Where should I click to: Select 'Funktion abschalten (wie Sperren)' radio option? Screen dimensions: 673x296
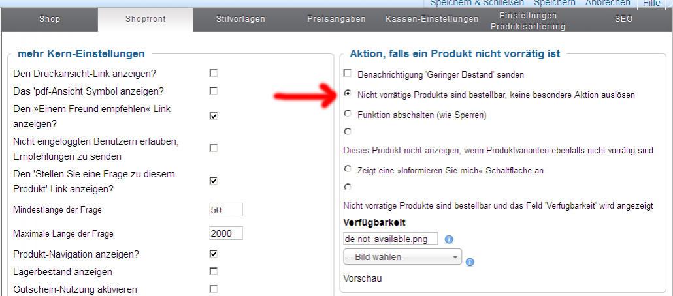click(348, 114)
